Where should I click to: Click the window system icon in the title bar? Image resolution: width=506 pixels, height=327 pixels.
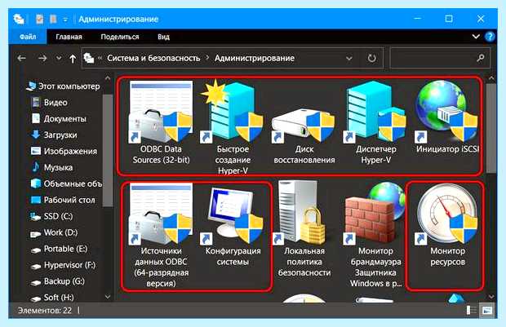coord(19,19)
